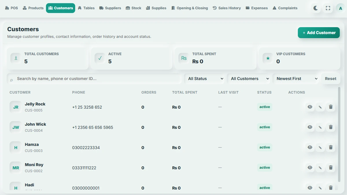This screenshot has height=195, width=347.
Task: Click phone number +1 25 3258 652
Action: (87, 107)
